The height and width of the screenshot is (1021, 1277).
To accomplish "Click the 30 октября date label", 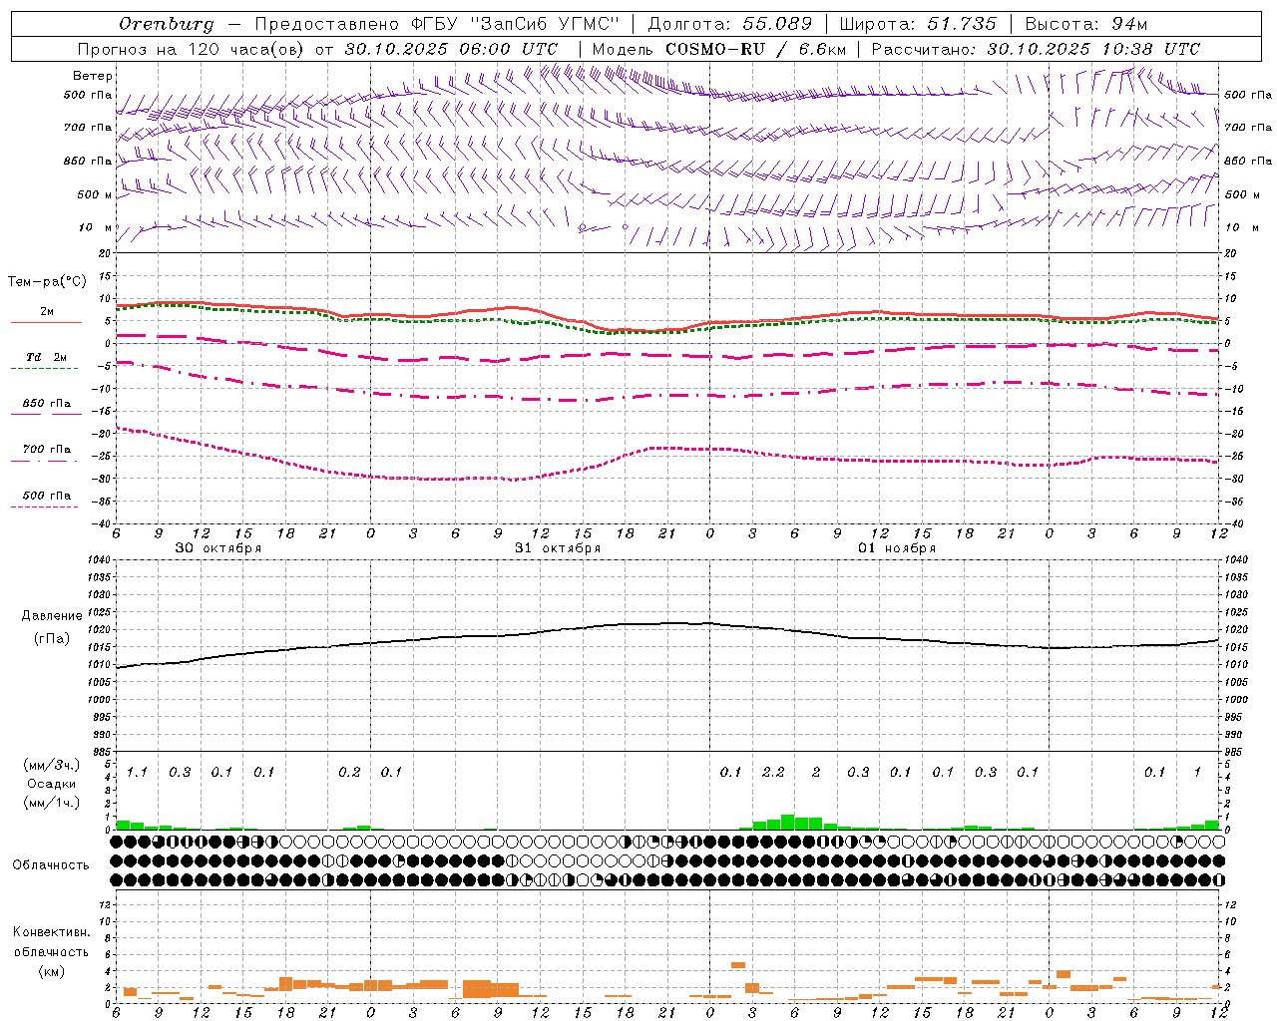I will coord(218,548).
